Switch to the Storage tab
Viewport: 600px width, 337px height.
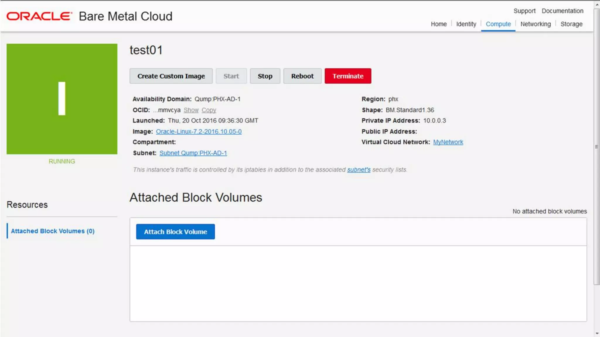pyautogui.click(x=571, y=24)
